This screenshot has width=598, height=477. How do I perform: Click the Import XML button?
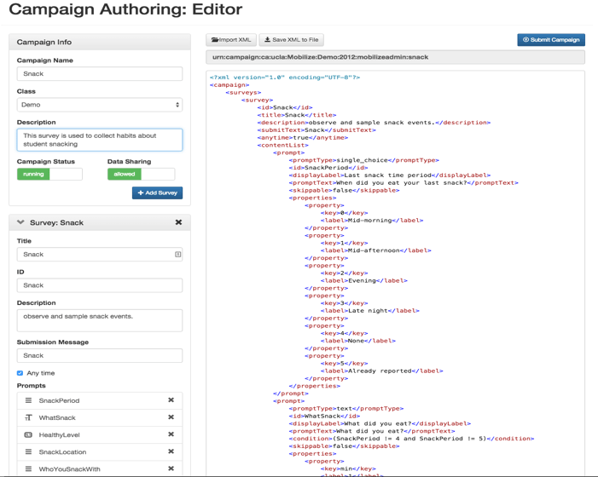click(231, 40)
